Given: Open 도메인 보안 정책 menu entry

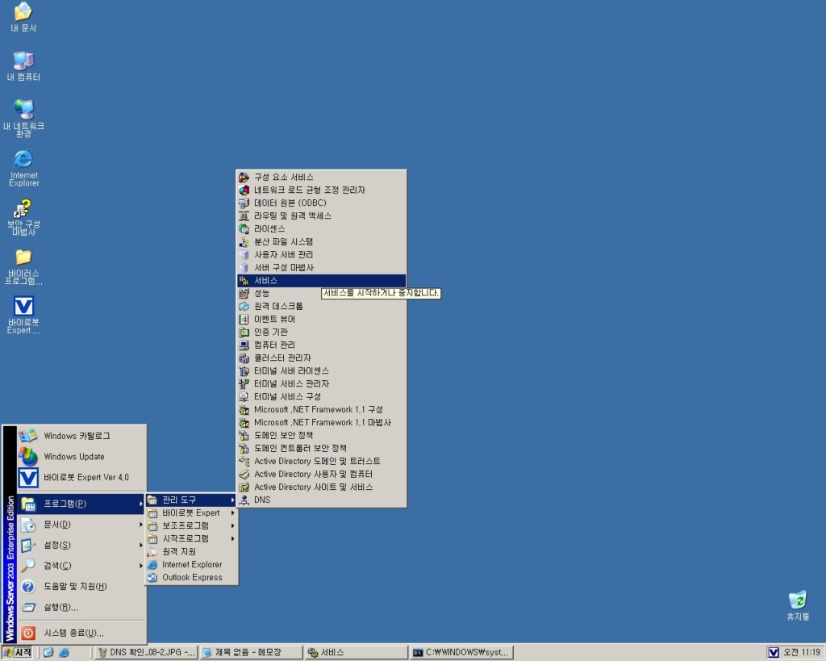Looking at the screenshot, I should tap(321, 435).
